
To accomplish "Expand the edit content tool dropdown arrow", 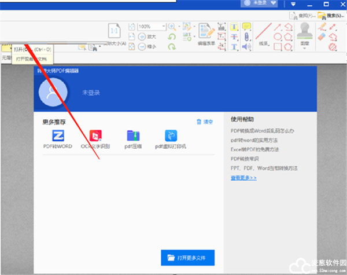I will [194, 27].
